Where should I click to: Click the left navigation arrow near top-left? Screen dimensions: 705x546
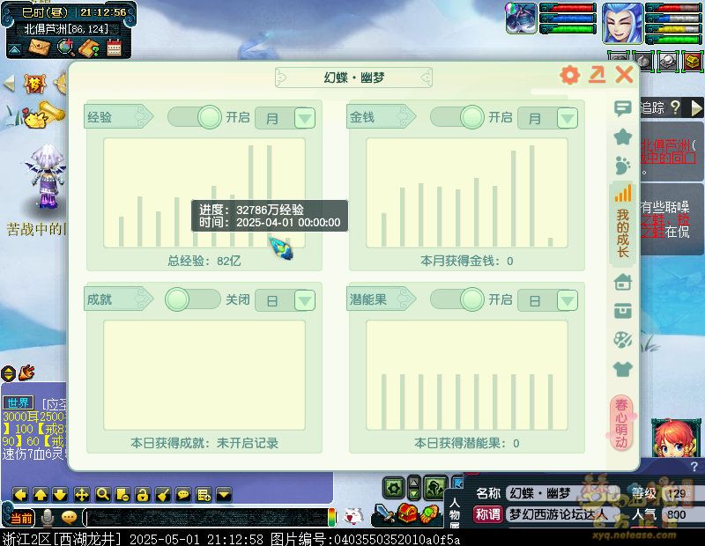click(10, 83)
